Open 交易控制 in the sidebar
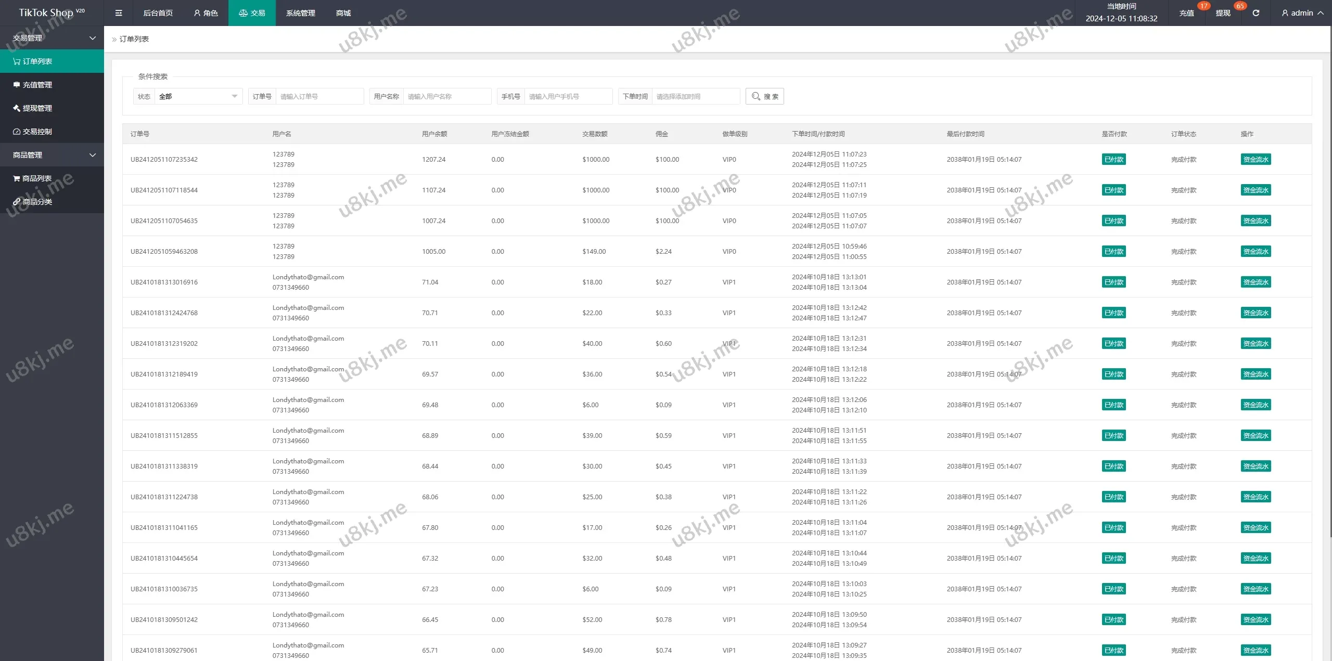Image resolution: width=1332 pixels, height=661 pixels. 37,132
